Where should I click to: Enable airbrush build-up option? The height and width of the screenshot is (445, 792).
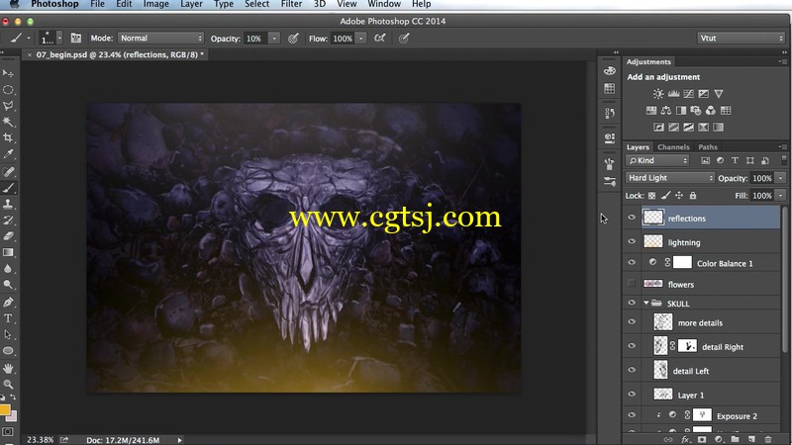[380, 38]
